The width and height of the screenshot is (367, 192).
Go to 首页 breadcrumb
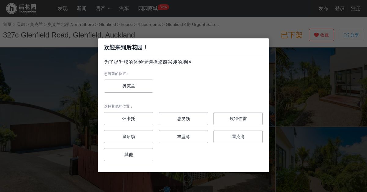click(7, 24)
